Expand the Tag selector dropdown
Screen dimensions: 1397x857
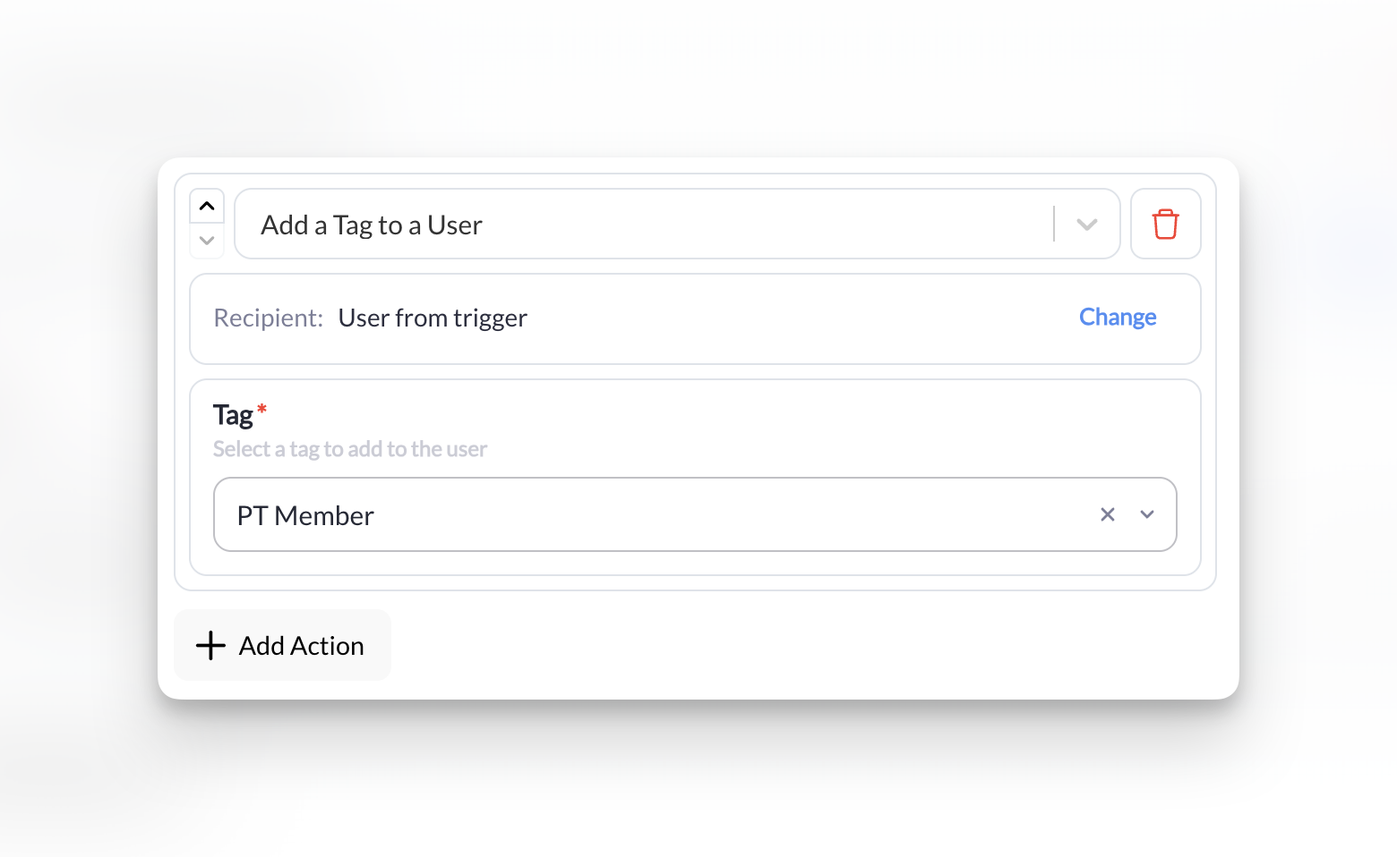tap(1147, 514)
